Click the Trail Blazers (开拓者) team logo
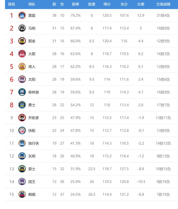Image resolution: width=178 pixels, height=209 pixels. (x=22, y=118)
